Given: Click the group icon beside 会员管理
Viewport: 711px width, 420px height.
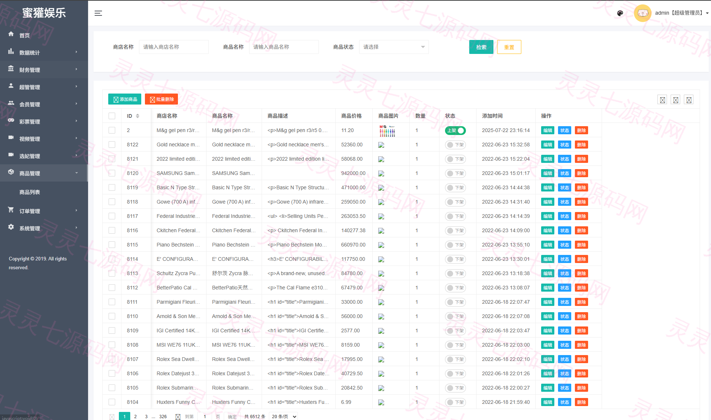Looking at the screenshot, I should tap(11, 103).
